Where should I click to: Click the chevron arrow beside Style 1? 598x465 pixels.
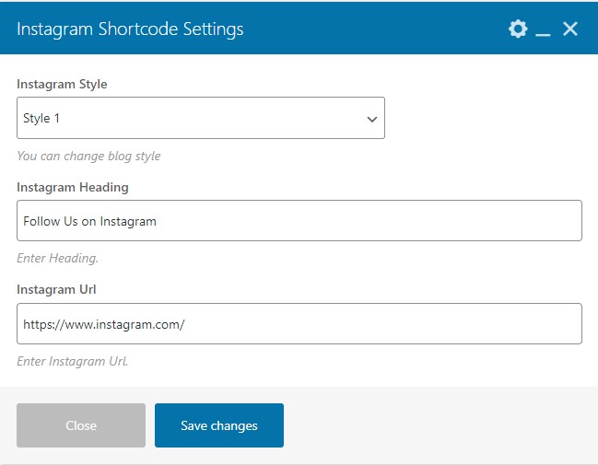coord(372,119)
